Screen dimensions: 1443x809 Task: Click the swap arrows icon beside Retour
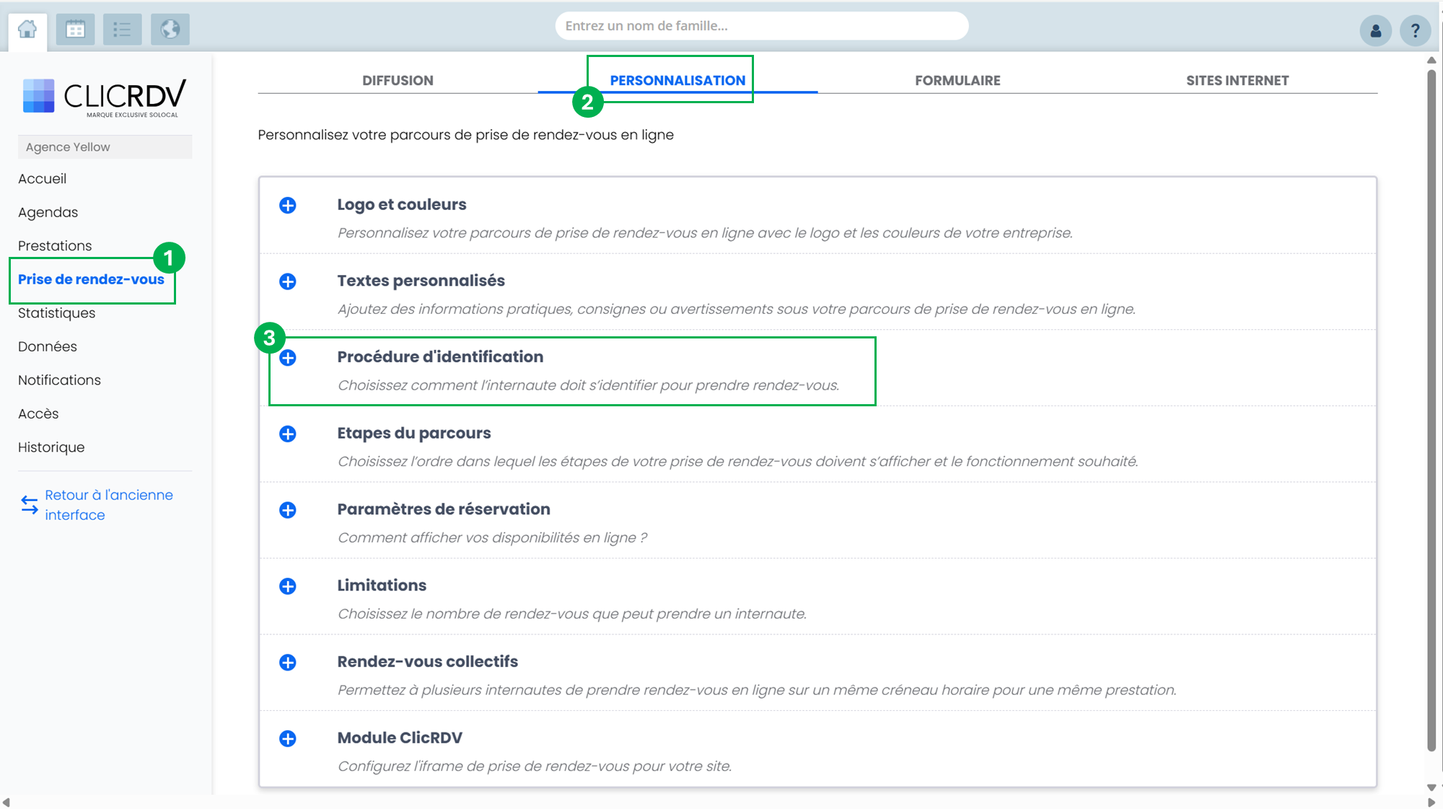[x=30, y=504]
